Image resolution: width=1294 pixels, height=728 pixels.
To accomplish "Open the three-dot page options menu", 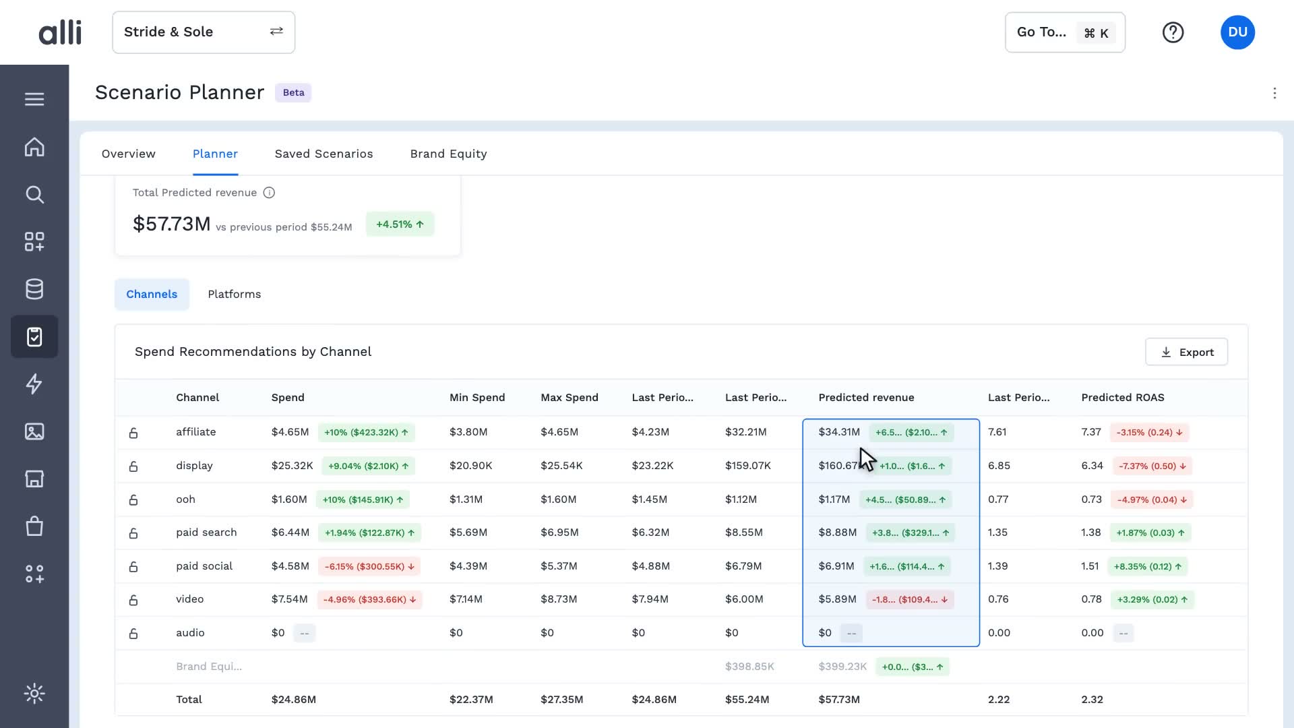I will [x=1274, y=93].
